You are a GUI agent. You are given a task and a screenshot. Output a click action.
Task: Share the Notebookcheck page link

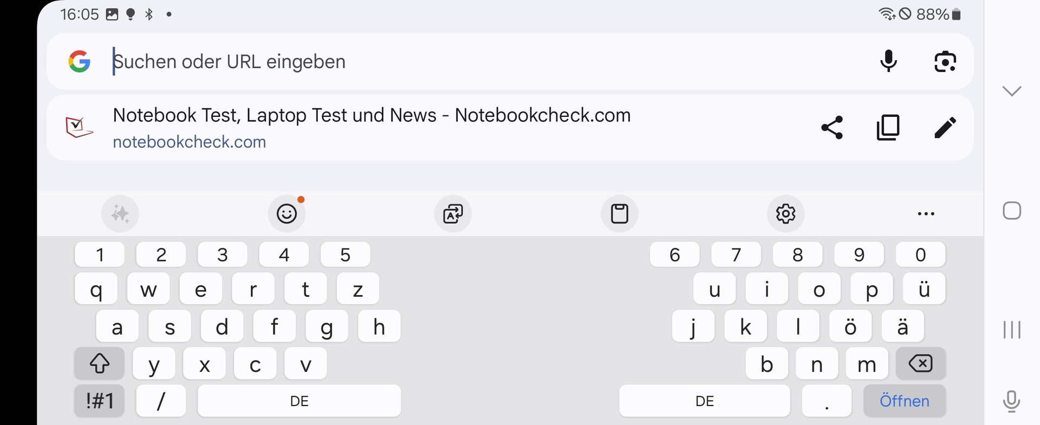pos(832,128)
